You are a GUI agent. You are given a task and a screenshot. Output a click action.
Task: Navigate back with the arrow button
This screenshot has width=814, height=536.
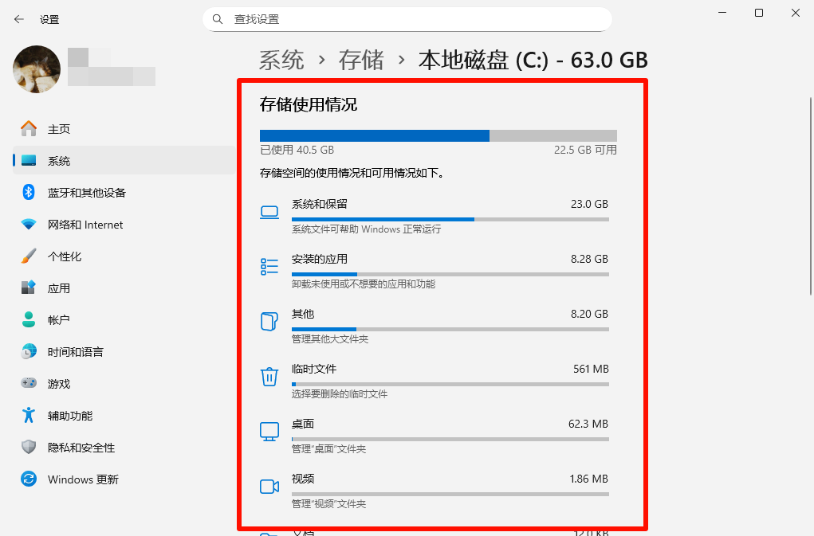click(x=18, y=18)
